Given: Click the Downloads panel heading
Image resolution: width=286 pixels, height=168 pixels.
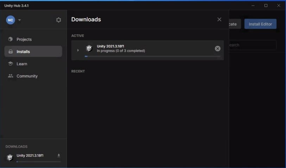Looking at the screenshot, I should coord(86,19).
